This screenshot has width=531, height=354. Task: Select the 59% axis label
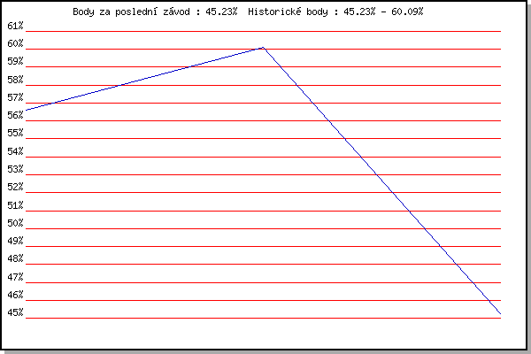coord(15,61)
